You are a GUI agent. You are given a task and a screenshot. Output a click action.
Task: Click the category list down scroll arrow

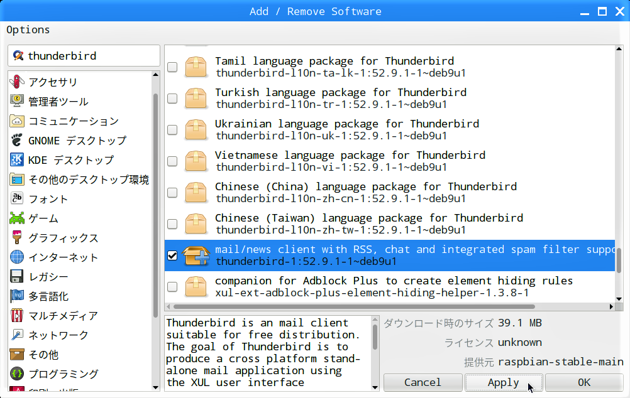click(x=156, y=387)
